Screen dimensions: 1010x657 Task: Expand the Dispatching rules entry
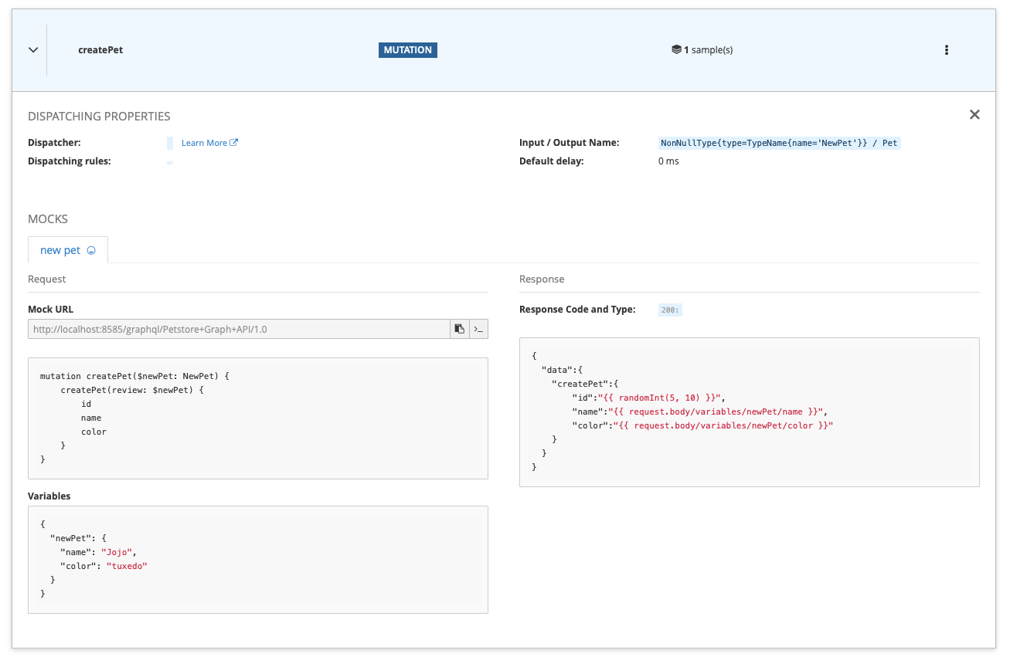coord(169,161)
